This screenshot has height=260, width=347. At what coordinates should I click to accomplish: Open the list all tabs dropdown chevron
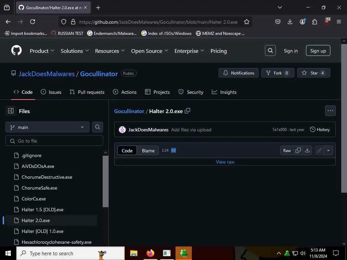coord(280,7)
